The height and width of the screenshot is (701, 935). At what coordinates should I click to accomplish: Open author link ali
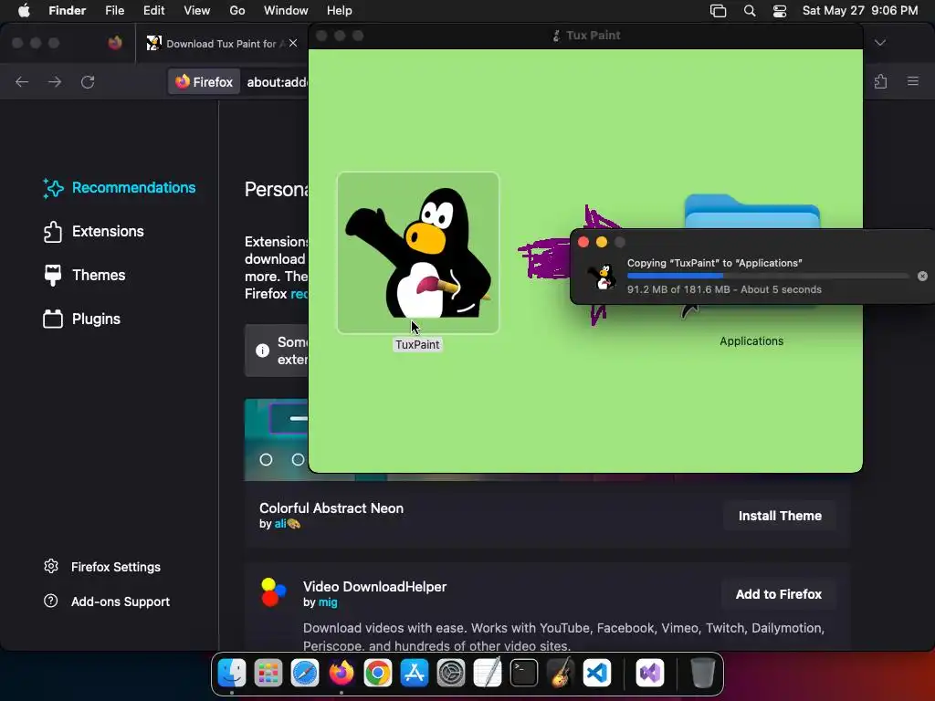click(x=280, y=524)
